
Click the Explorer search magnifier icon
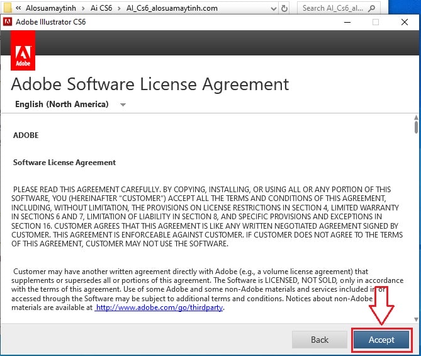pyautogui.click(x=371, y=8)
